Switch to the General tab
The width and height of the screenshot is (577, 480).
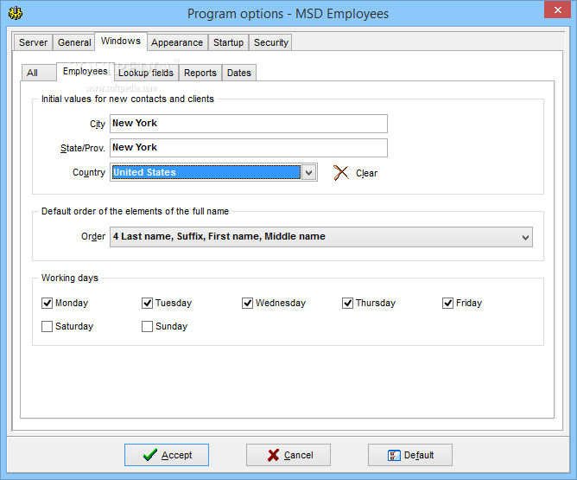[x=74, y=42]
